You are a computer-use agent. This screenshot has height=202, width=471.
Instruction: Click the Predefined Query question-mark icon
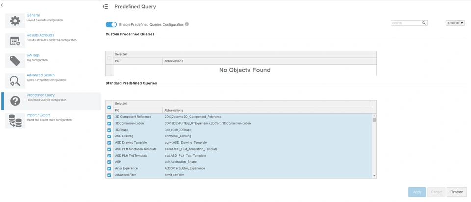tap(15, 101)
